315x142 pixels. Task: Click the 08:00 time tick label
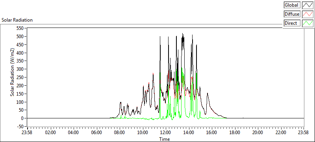tap(120, 133)
